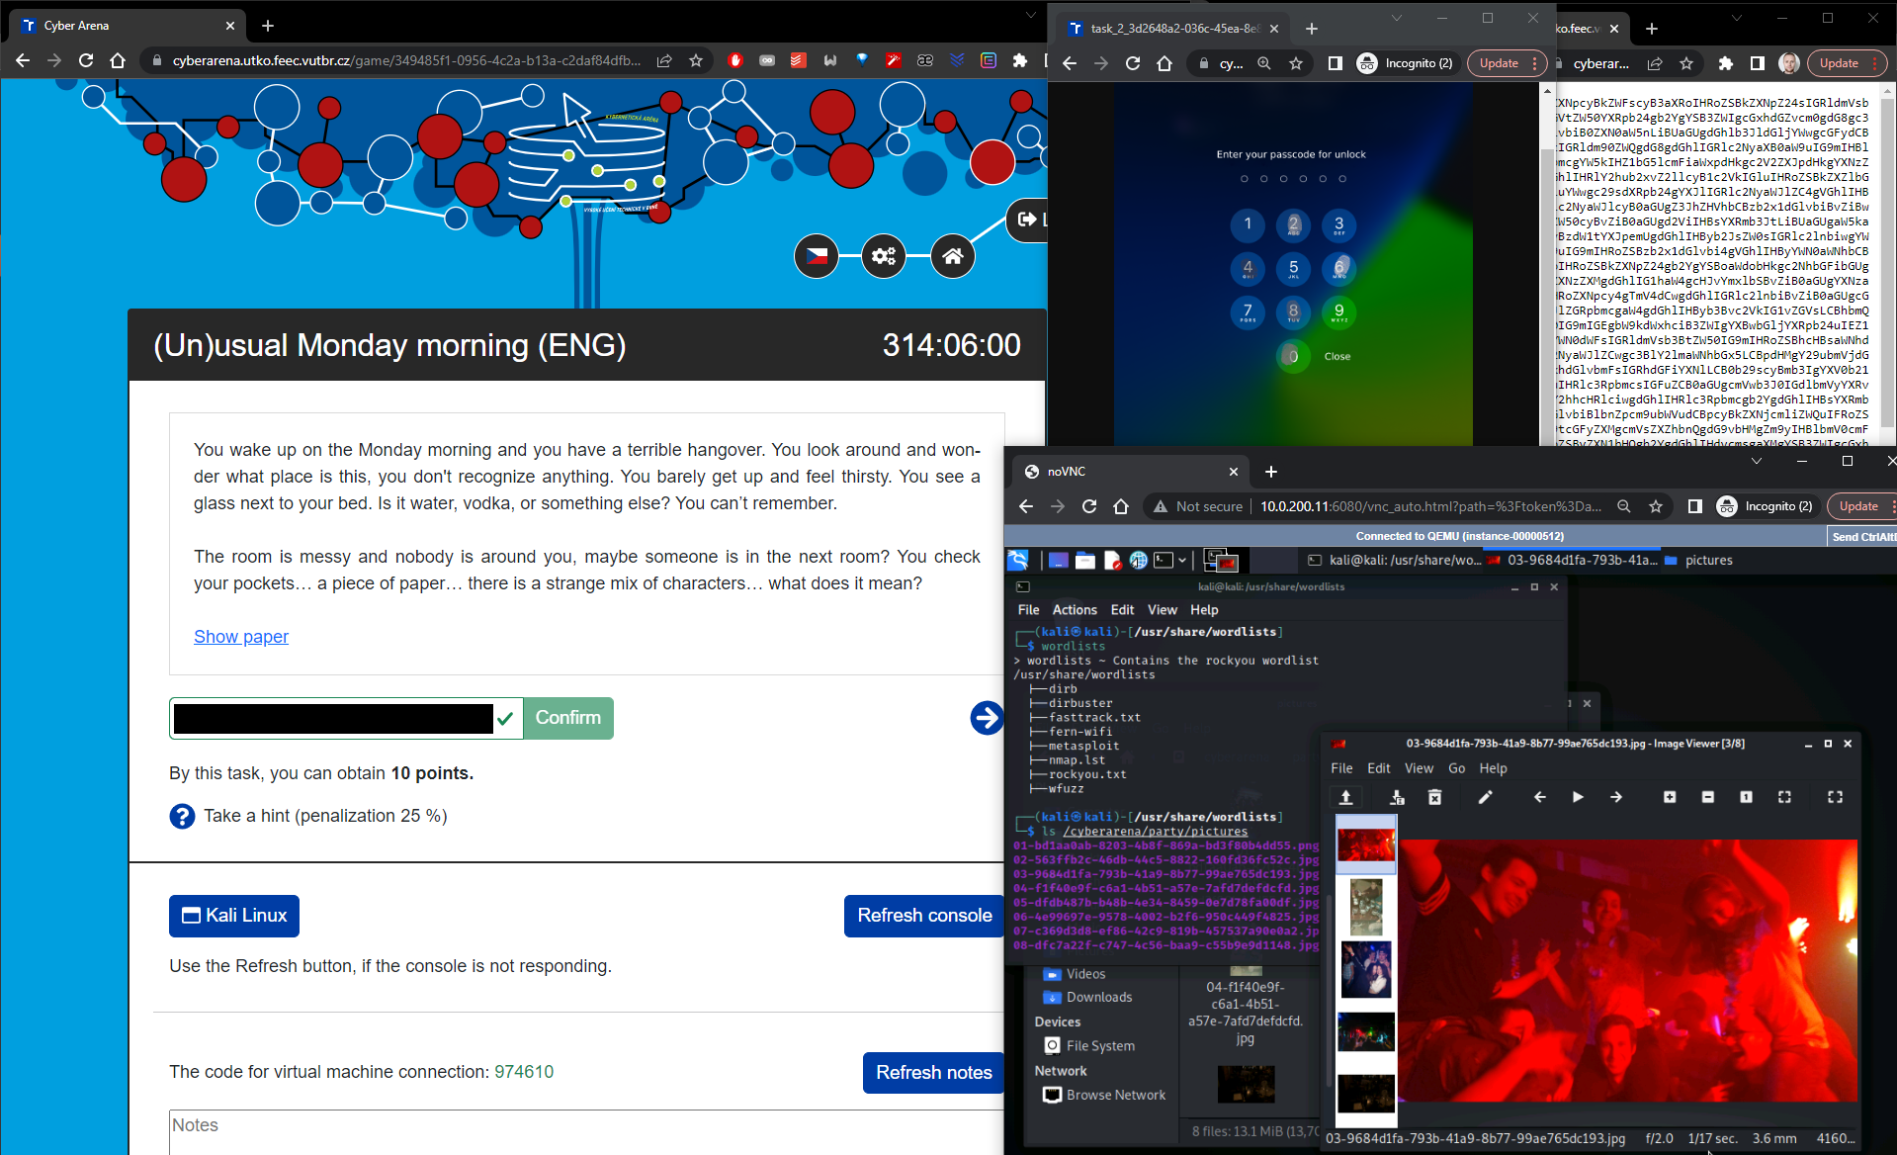Click the edit pencil icon in Image Viewer
The height and width of the screenshot is (1155, 1897).
pyautogui.click(x=1485, y=797)
